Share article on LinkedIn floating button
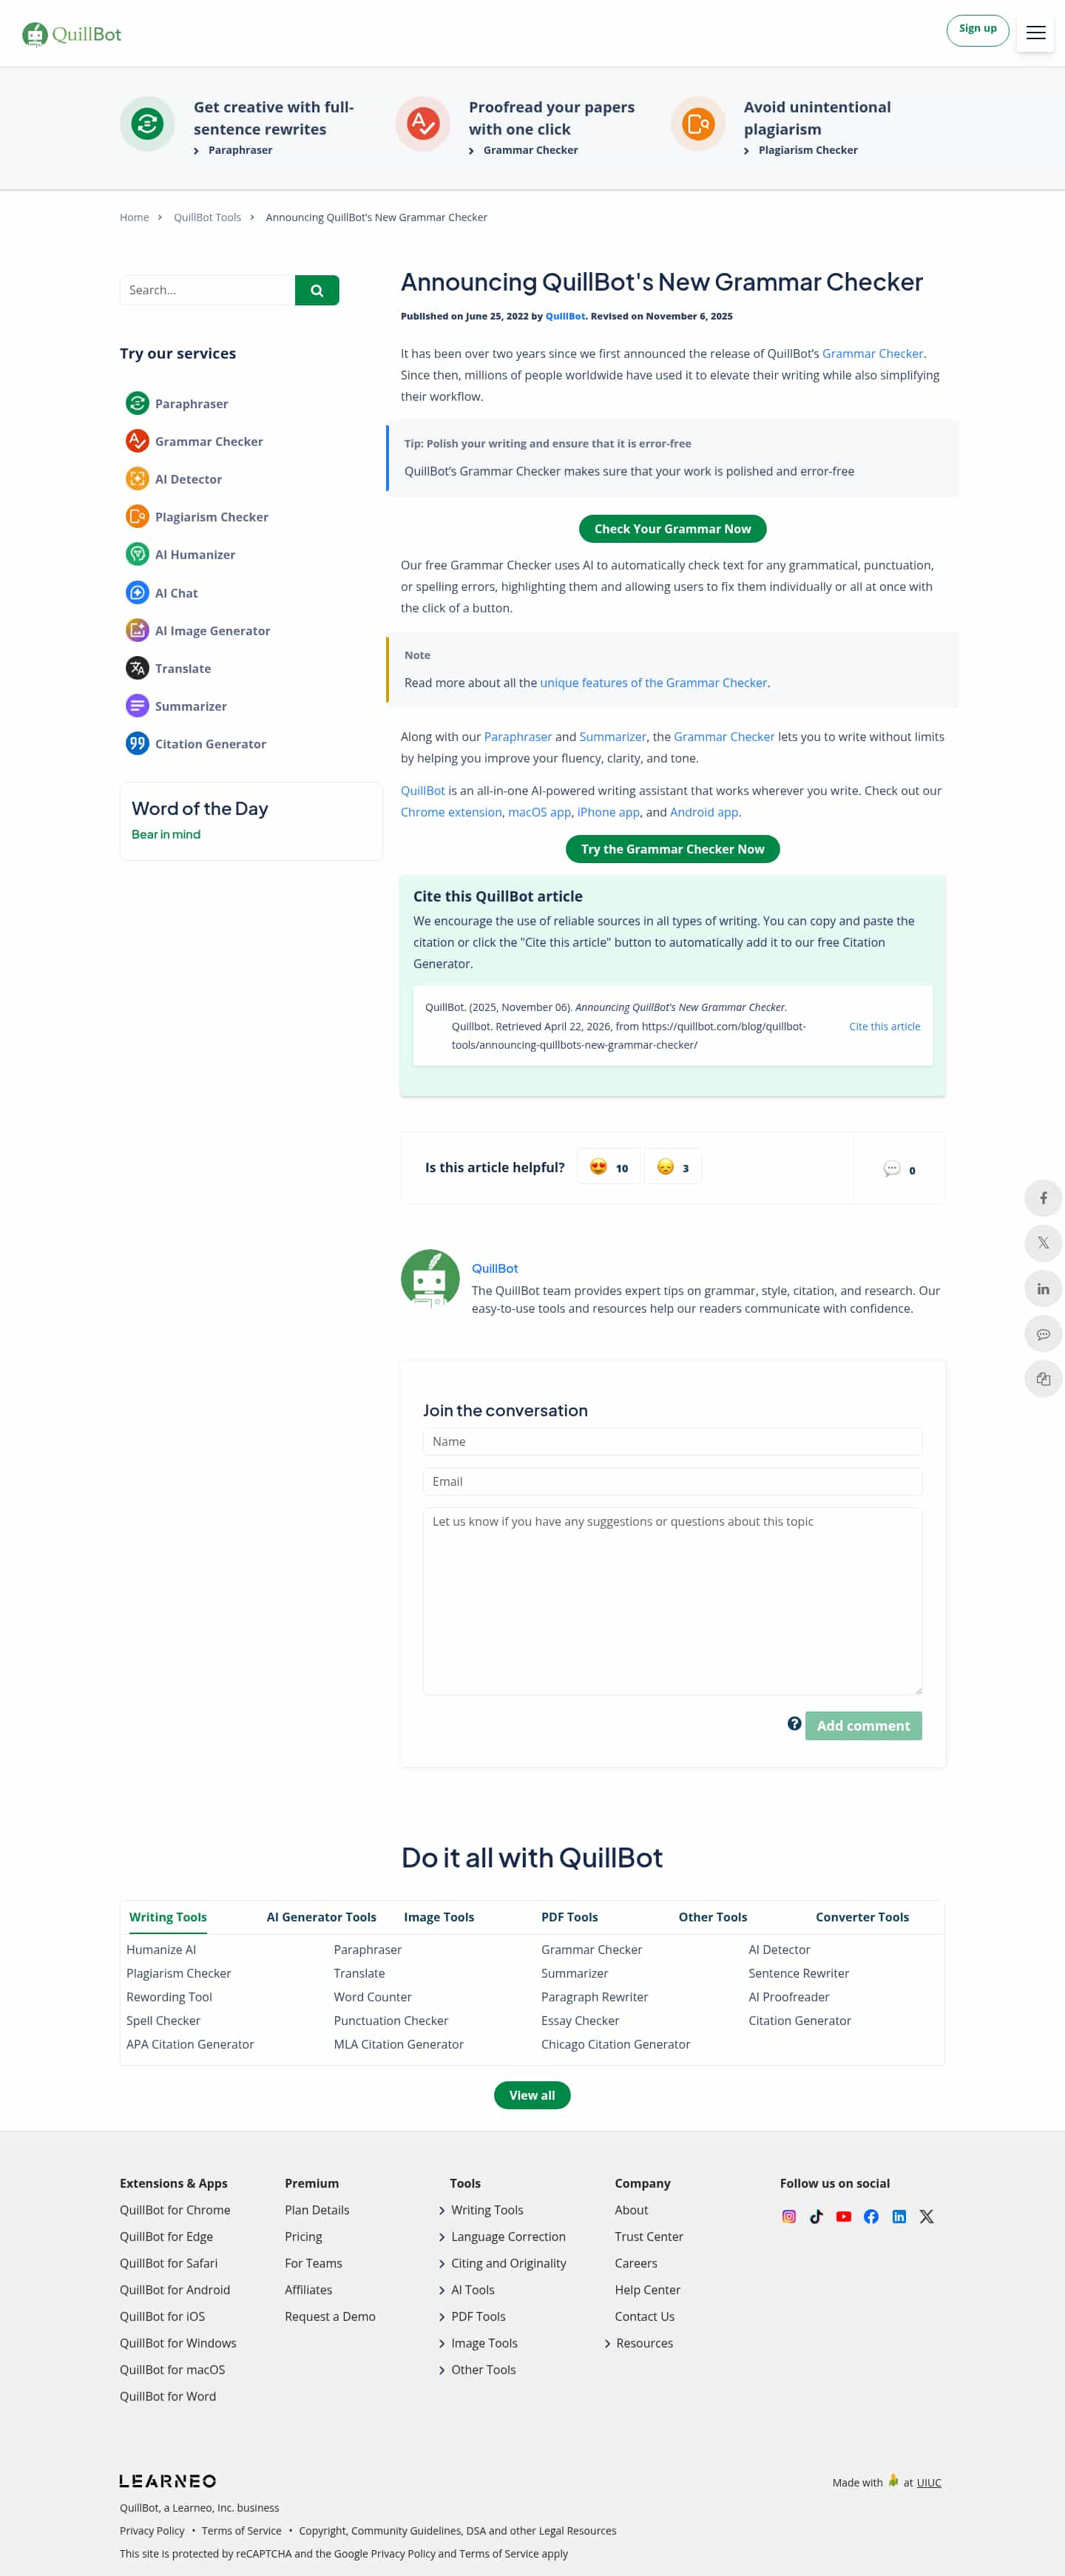 (1042, 1288)
